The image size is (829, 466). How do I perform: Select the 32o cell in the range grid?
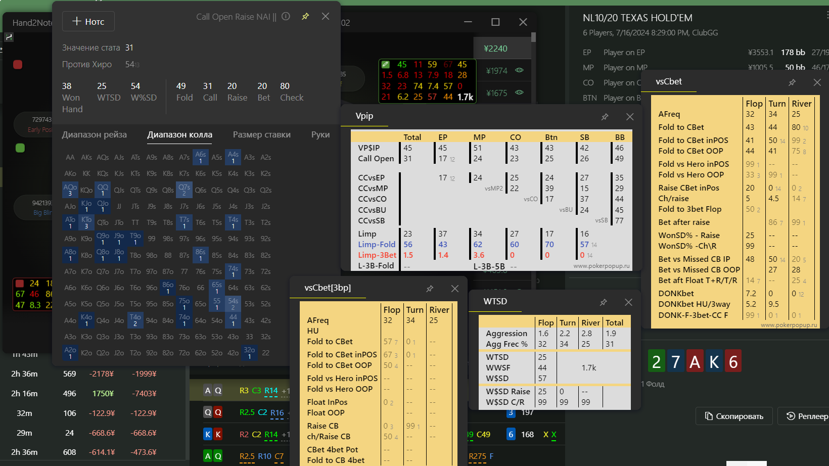(x=249, y=353)
